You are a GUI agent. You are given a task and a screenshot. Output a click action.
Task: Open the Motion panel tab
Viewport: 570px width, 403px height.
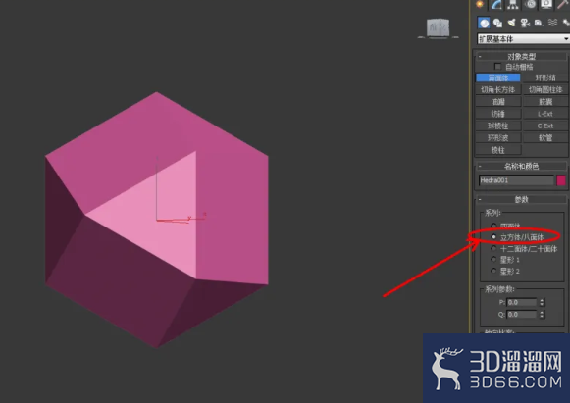click(530, 4)
